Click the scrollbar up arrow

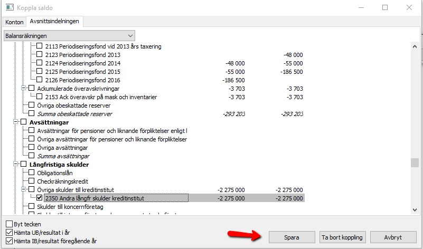415,46
